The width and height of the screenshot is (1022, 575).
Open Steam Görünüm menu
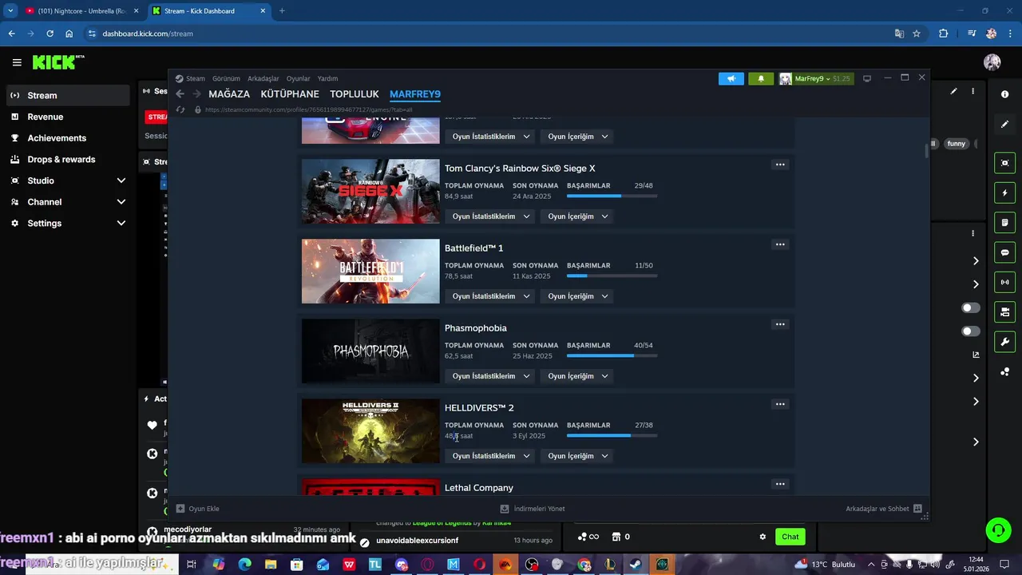(226, 78)
